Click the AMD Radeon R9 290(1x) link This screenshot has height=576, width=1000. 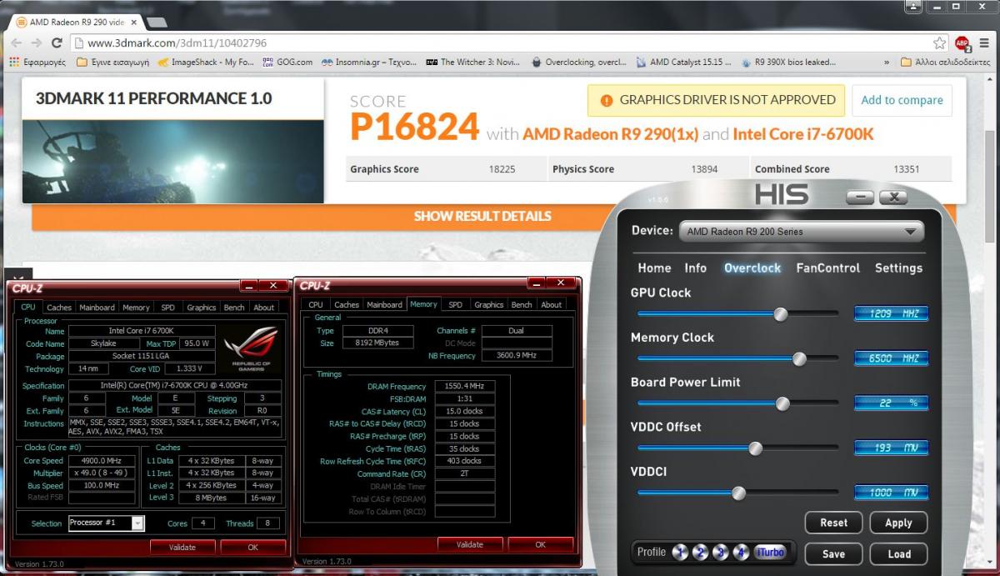[612, 134]
